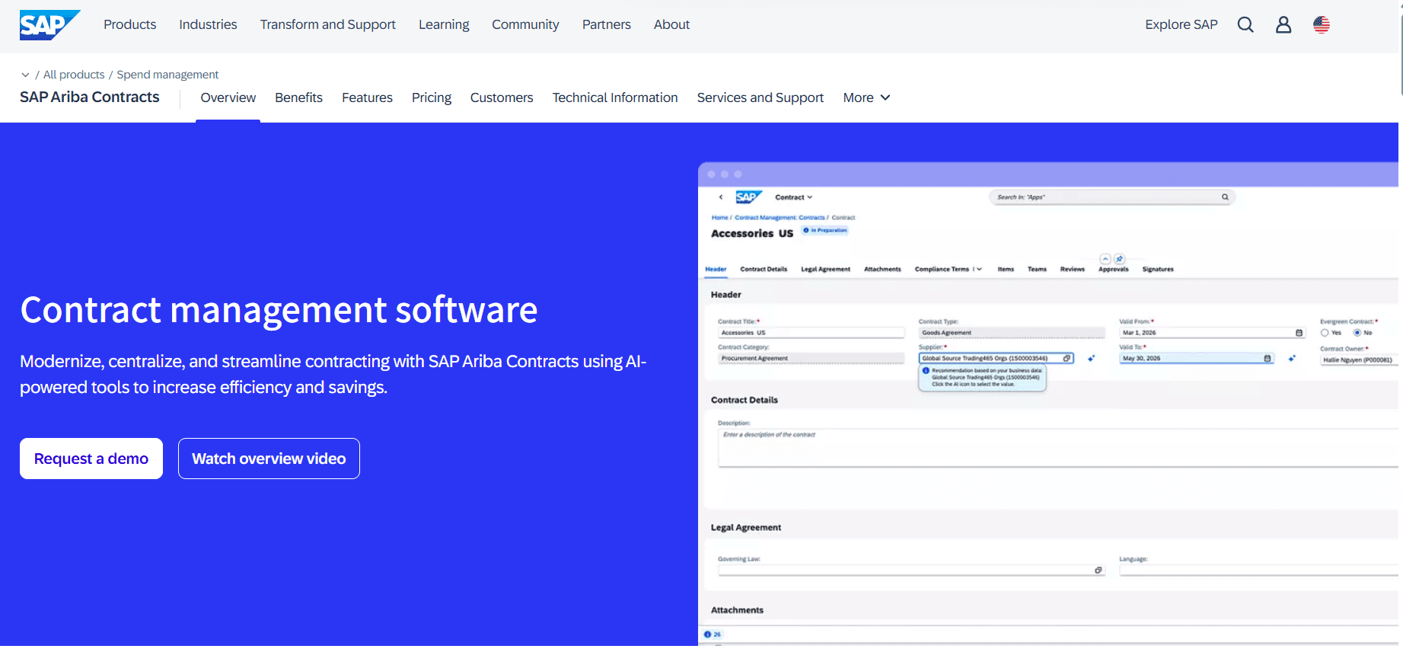Select the Pricing tab
The image size is (1403, 652).
(432, 97)
